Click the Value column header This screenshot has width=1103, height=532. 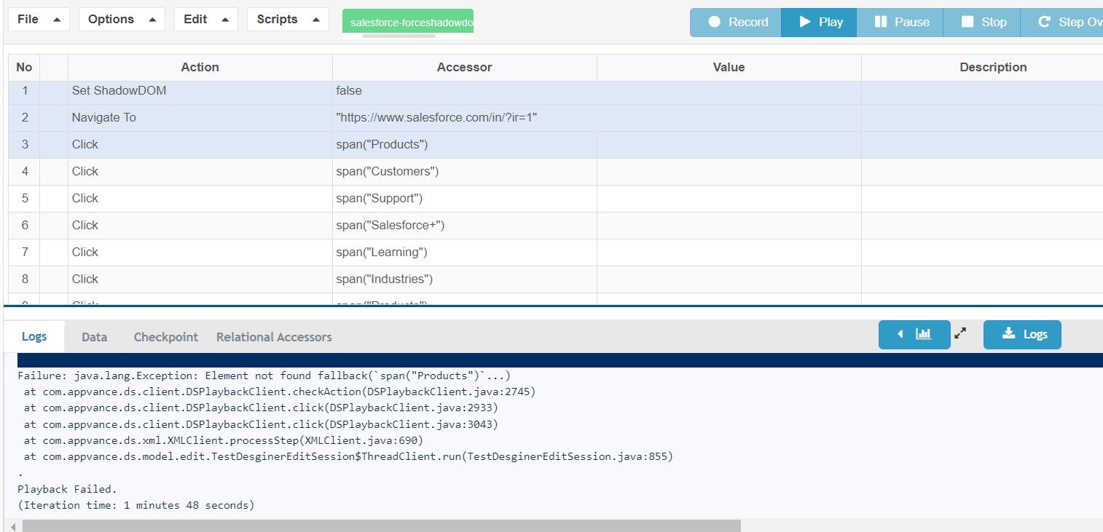pos(729,67)
